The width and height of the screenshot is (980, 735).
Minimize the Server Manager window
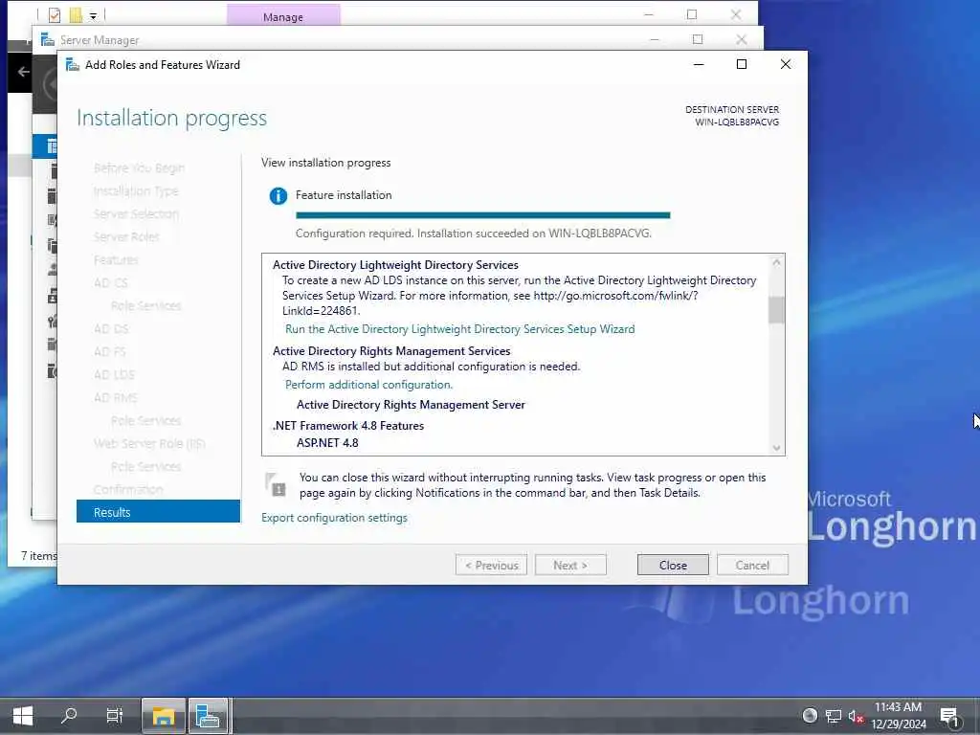point(655,39)
